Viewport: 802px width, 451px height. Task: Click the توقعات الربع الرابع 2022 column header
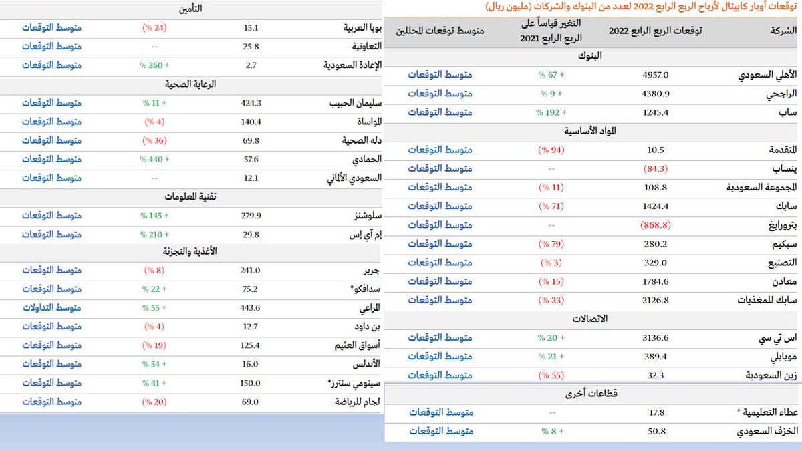(x=654, y=31)
